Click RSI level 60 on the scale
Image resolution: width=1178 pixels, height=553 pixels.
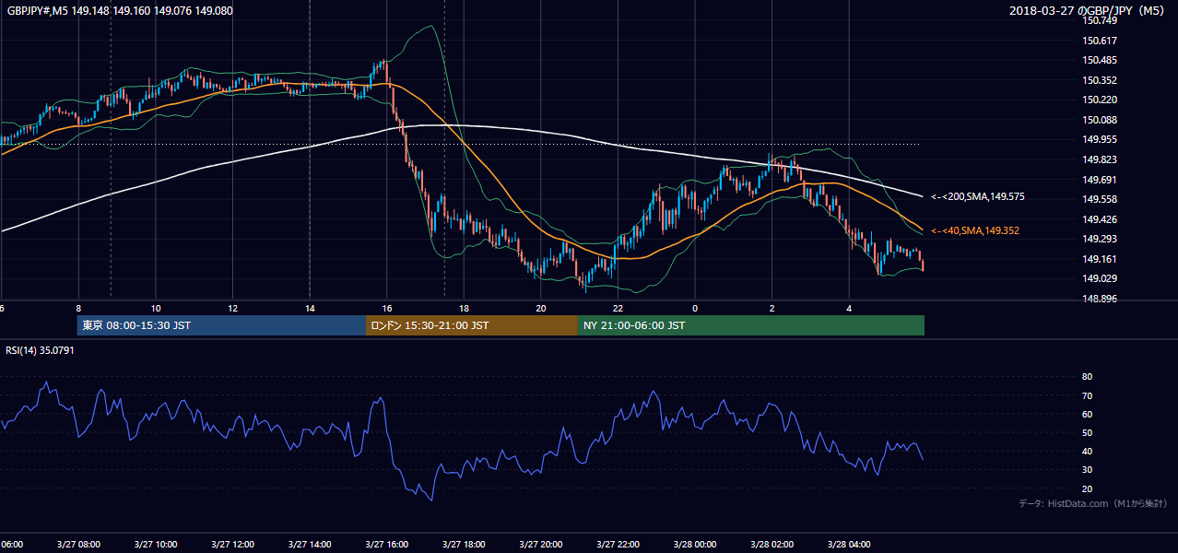click(x=1087, y=414)
